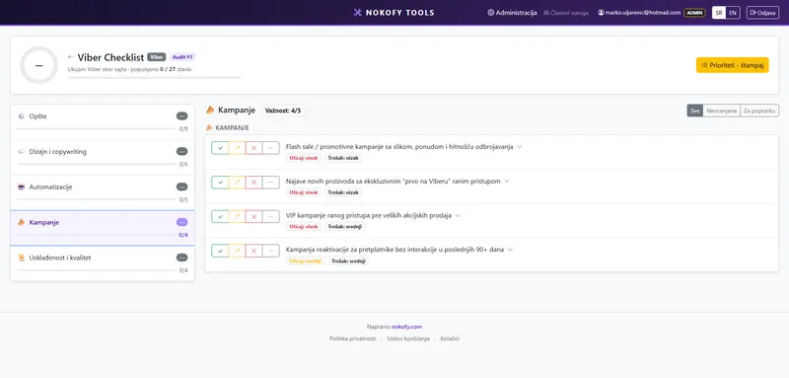Screen dimensions: 789x378
Task: Open the Dizajn i copywriting category
Action: coord(103,158)
